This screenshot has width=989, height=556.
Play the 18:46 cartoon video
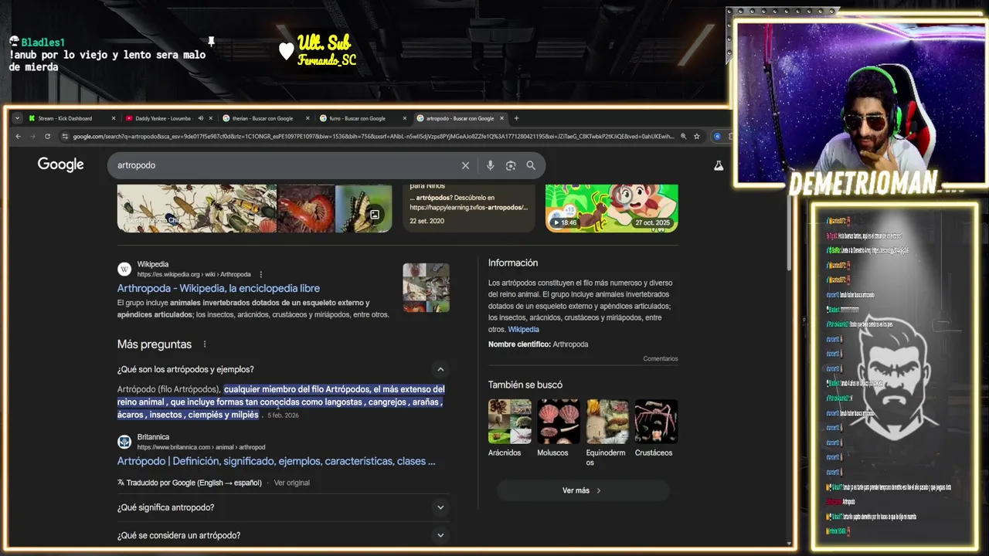(x=612, y=208)
